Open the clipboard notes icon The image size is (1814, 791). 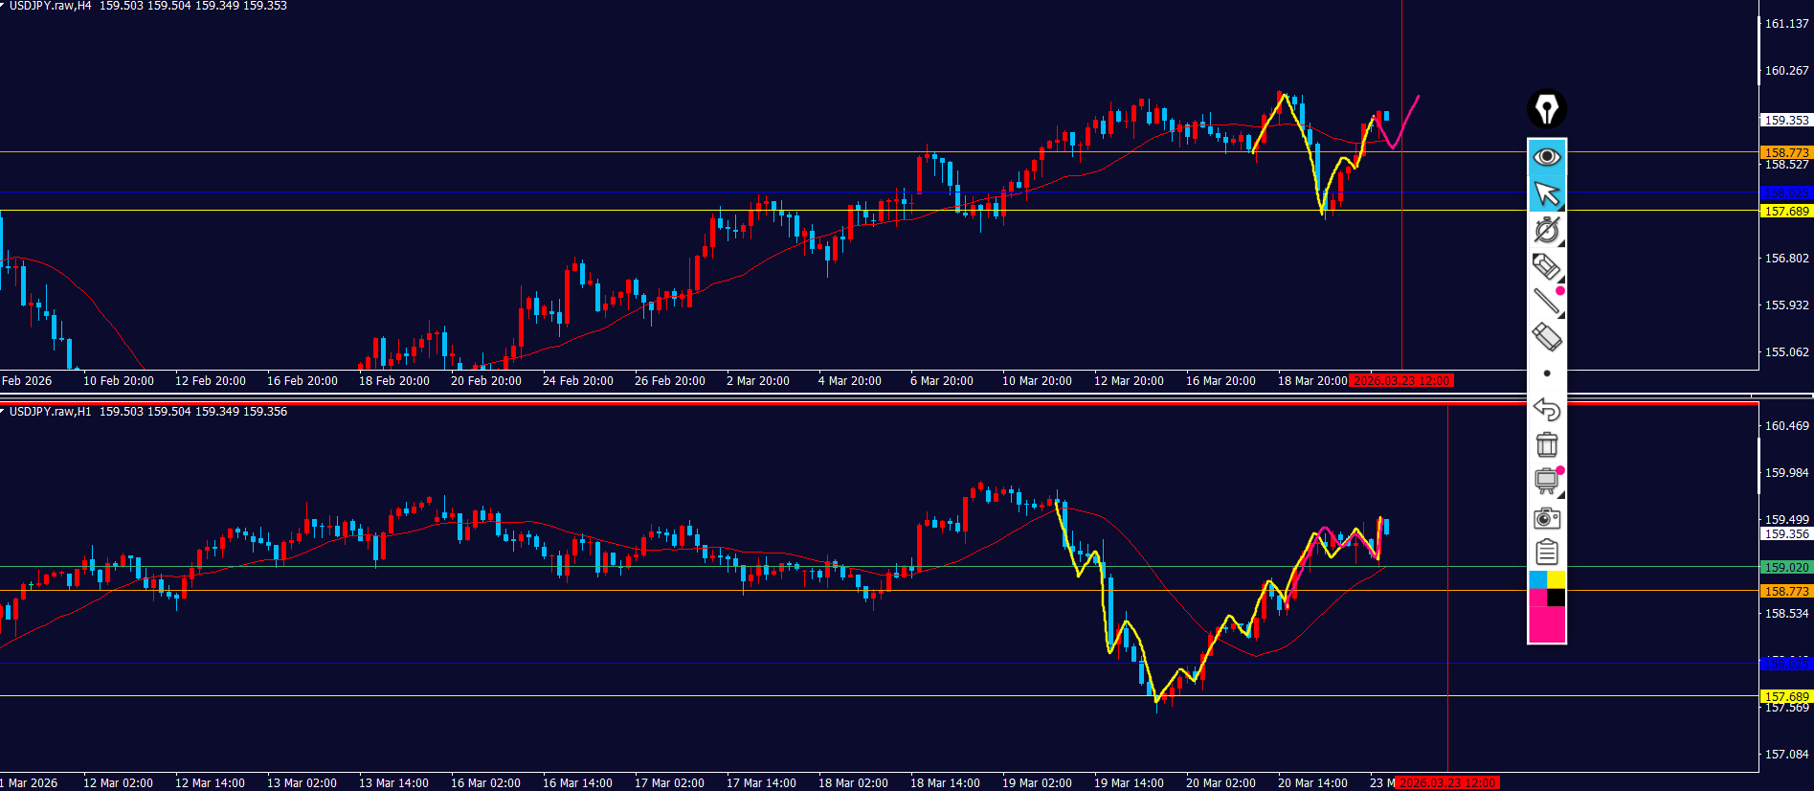click(x=1546, y=553)
